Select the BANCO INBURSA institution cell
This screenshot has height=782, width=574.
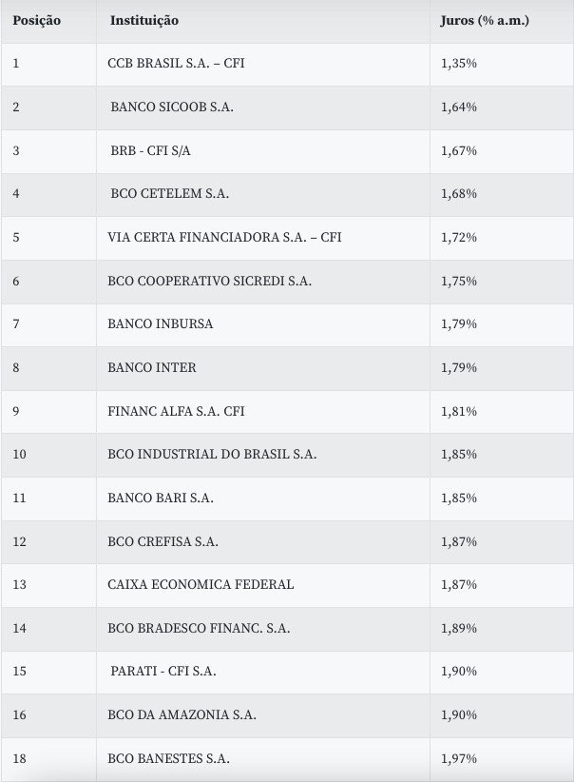pyautogui.click(x=161, y=323)
